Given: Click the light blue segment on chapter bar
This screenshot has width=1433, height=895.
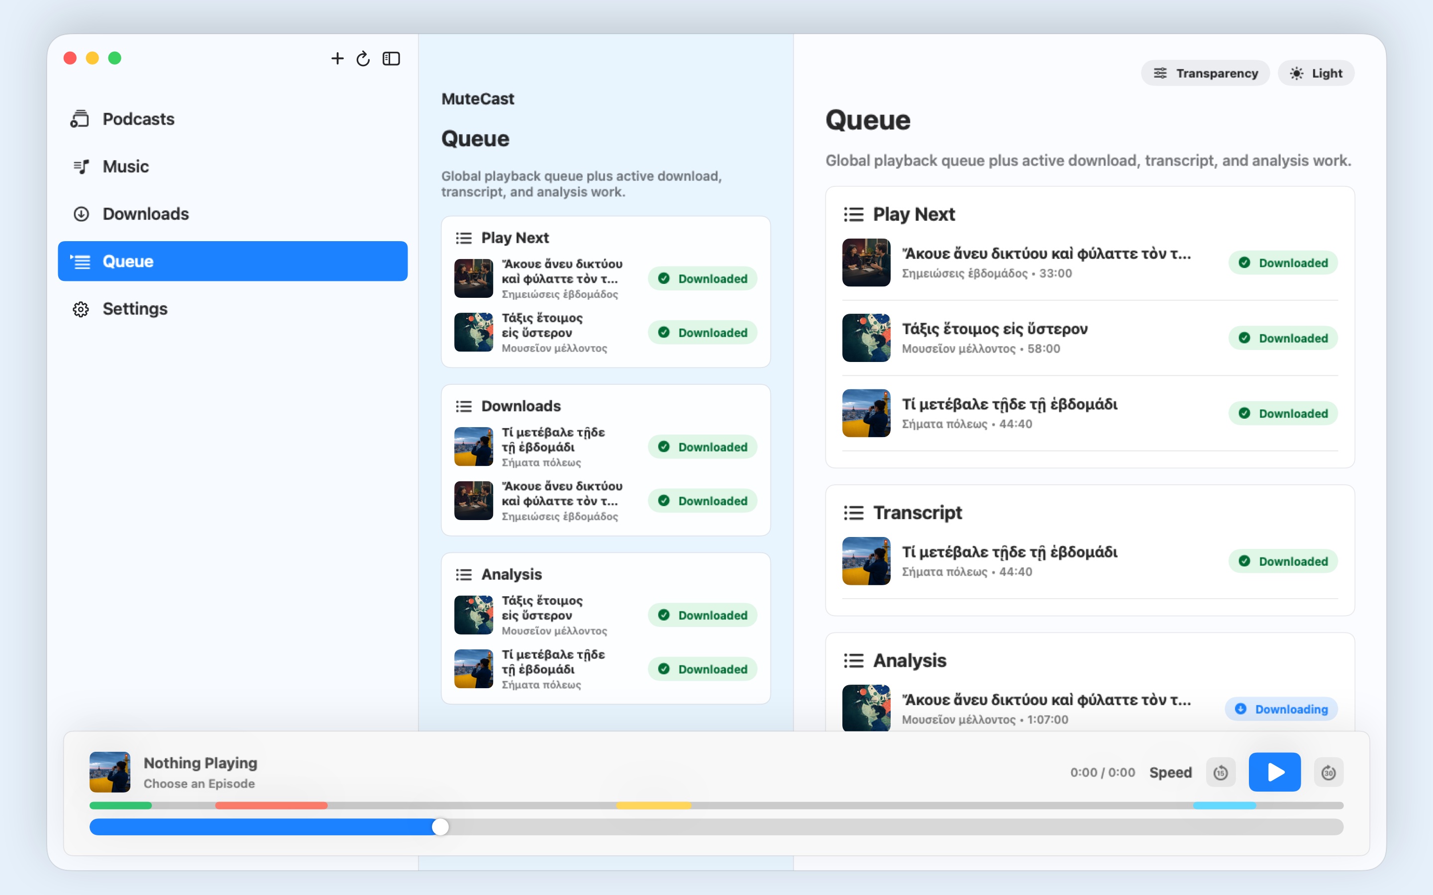Looking at the screenshot, I should [x=1224, y=805].
